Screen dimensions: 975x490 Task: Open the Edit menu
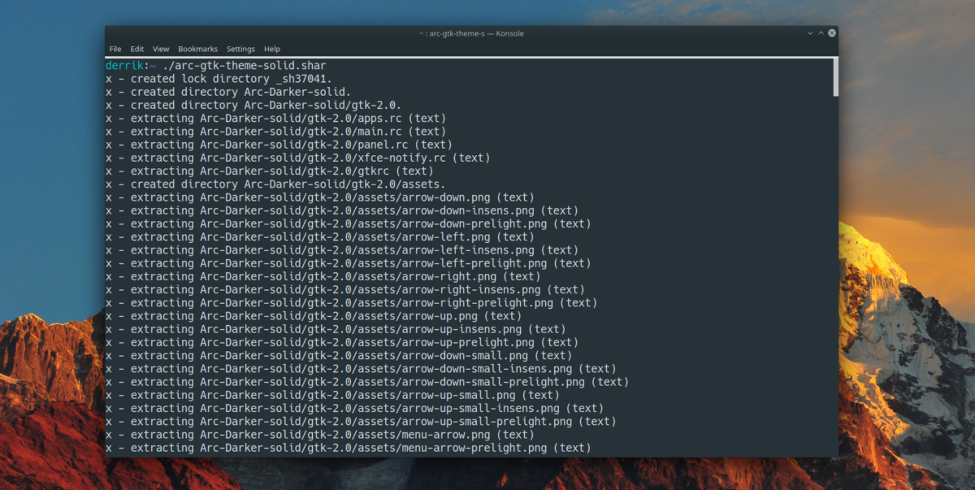[x=136, y=49]
